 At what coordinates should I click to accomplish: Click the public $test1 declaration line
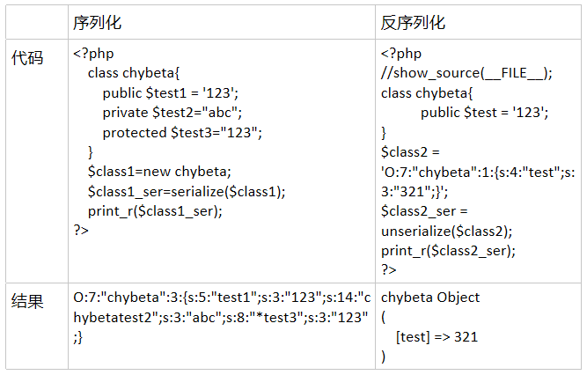pos(170,93)
